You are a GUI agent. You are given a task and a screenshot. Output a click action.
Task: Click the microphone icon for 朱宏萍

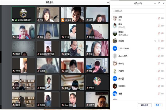(x=159, y=41)
